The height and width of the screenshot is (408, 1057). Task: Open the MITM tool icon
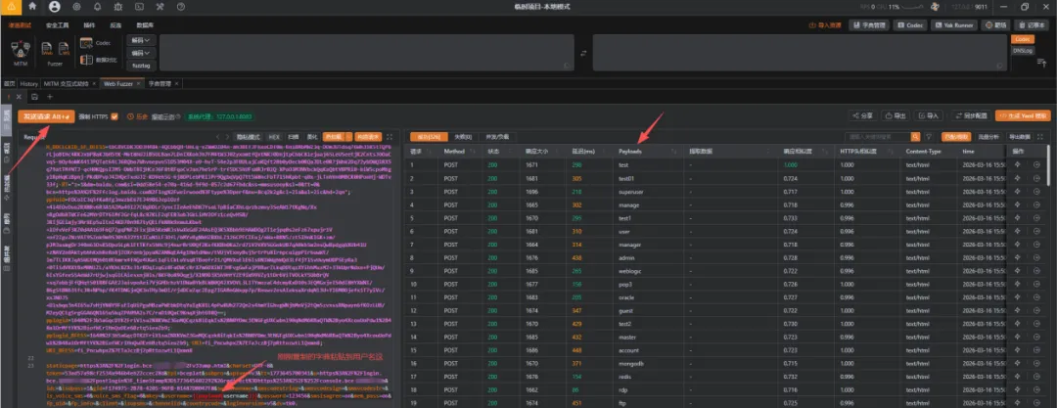pyautogui.click(x=21, y=51)
